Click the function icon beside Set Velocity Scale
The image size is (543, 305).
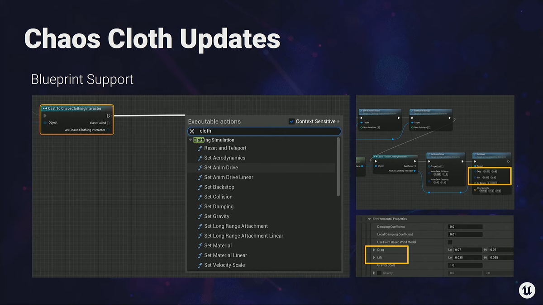tap(200, 265)
